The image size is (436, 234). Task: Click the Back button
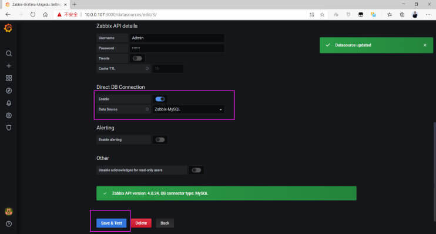(x=165, y=223)
